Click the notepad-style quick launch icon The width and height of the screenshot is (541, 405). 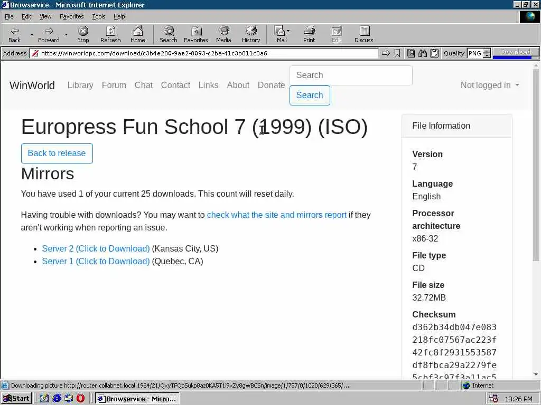pyautogui.click(x=44, y=399)
